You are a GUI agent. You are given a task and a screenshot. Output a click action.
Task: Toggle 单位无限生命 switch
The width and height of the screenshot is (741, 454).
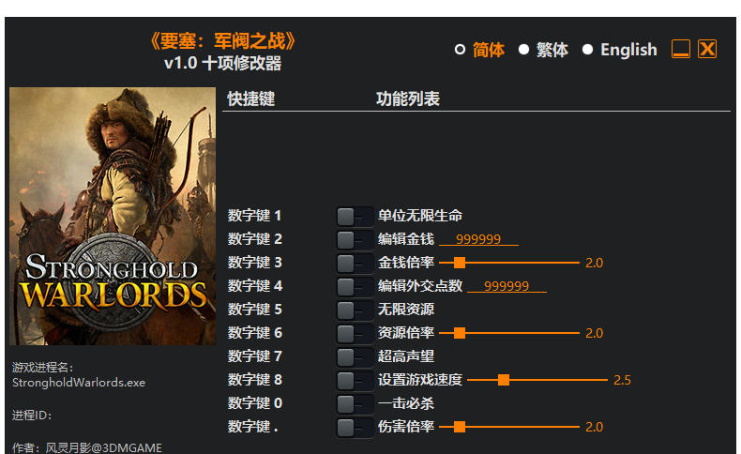(x=355, y=217)
